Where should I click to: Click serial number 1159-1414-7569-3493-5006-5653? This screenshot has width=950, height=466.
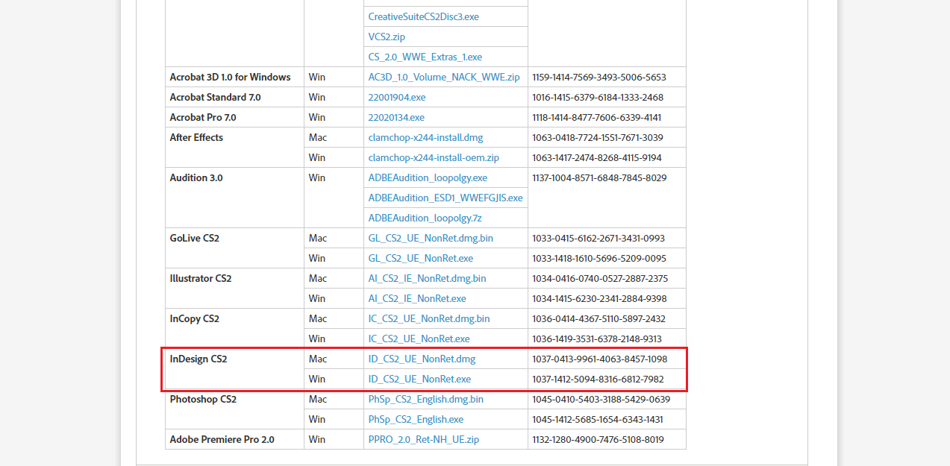pos(599,77)
